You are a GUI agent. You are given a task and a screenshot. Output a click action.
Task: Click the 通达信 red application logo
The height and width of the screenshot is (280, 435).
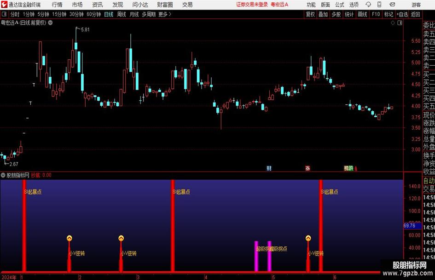coord(4,4)
